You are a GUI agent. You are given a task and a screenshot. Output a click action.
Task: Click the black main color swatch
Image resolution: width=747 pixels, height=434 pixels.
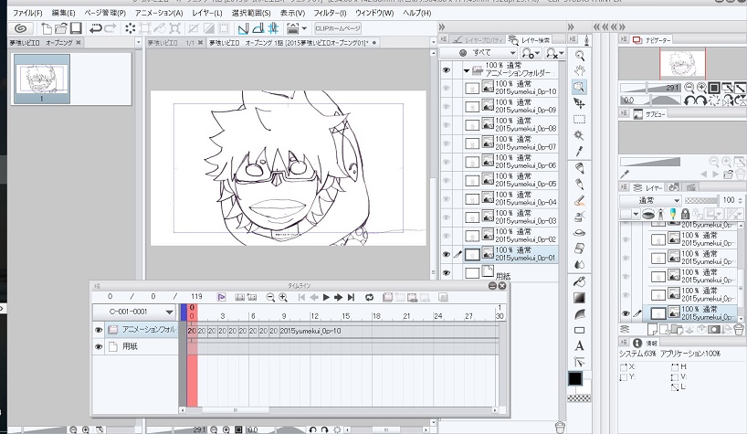coord(575,377)
